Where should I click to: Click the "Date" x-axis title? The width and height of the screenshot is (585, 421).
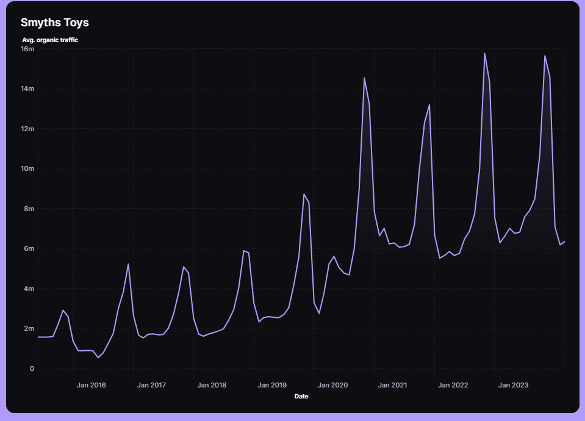click(301, 397)
